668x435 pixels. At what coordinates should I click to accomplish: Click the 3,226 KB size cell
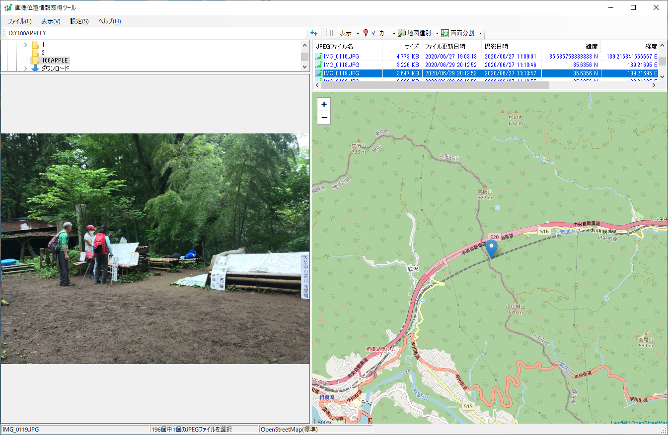pos(408,65)
